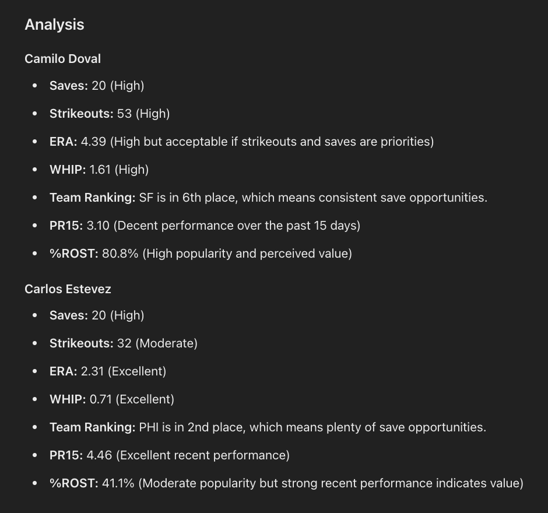Click the bullet before WHIP: 1.61

pos(35,170)
